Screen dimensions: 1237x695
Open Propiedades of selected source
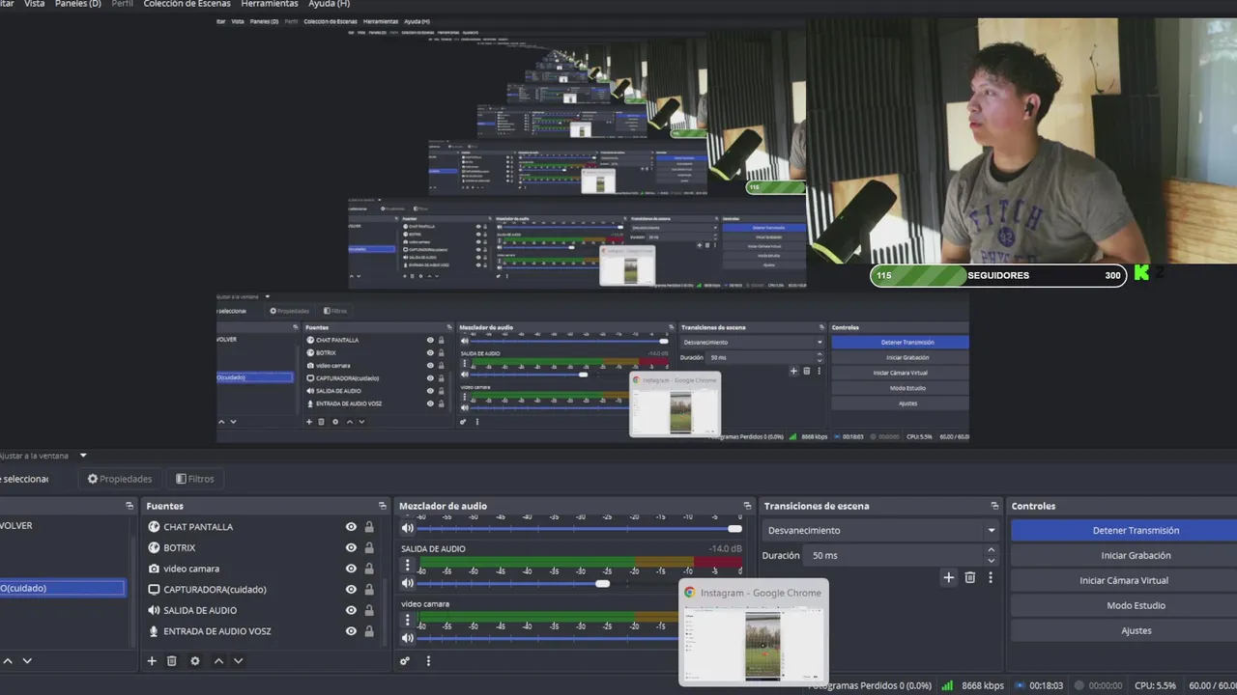point(120,479)
